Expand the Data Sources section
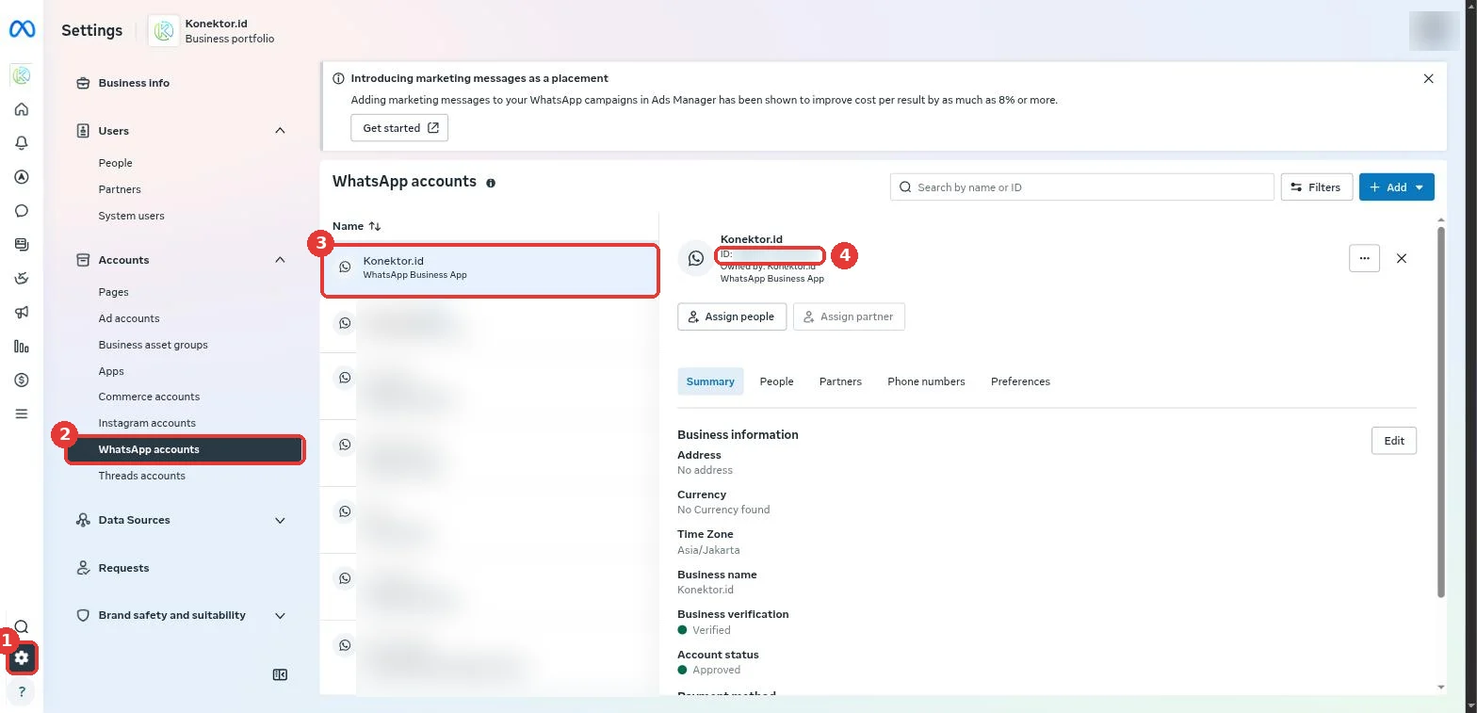This screenshot has height=713, width=1477. (280, 520)
